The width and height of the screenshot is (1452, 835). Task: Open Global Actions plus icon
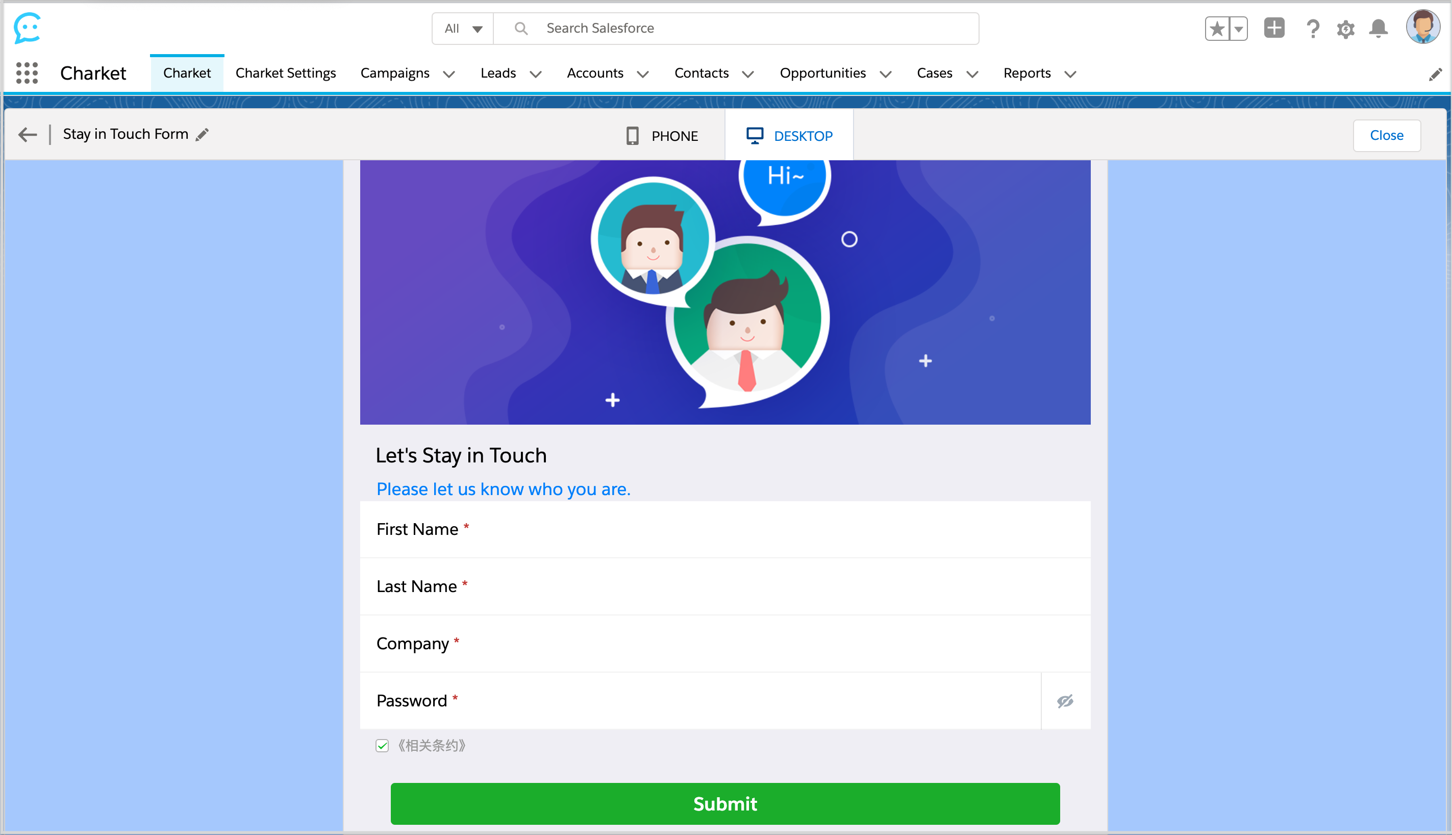pos(1274,28)
